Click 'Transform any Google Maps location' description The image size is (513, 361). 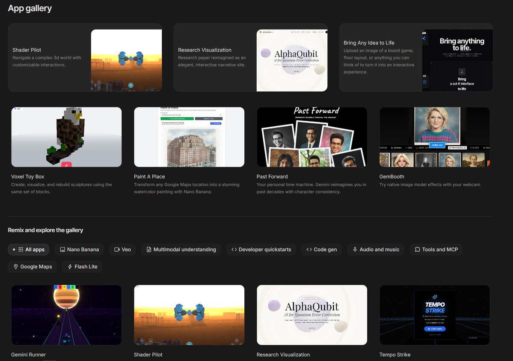click(187, 188)
